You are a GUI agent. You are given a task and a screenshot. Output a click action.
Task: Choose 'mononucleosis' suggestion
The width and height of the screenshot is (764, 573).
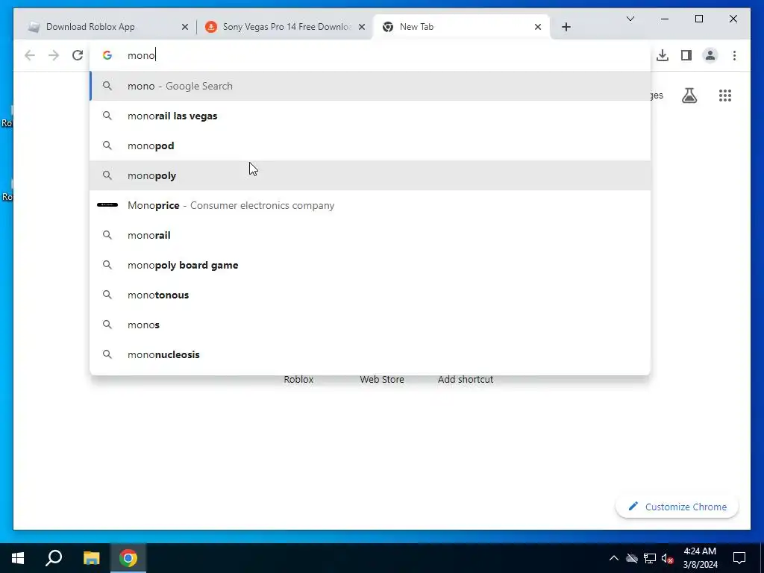pyautogui.click(x=370, y=354)
